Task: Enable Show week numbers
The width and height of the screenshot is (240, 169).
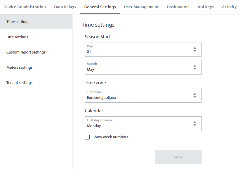Action: point(87,137)
